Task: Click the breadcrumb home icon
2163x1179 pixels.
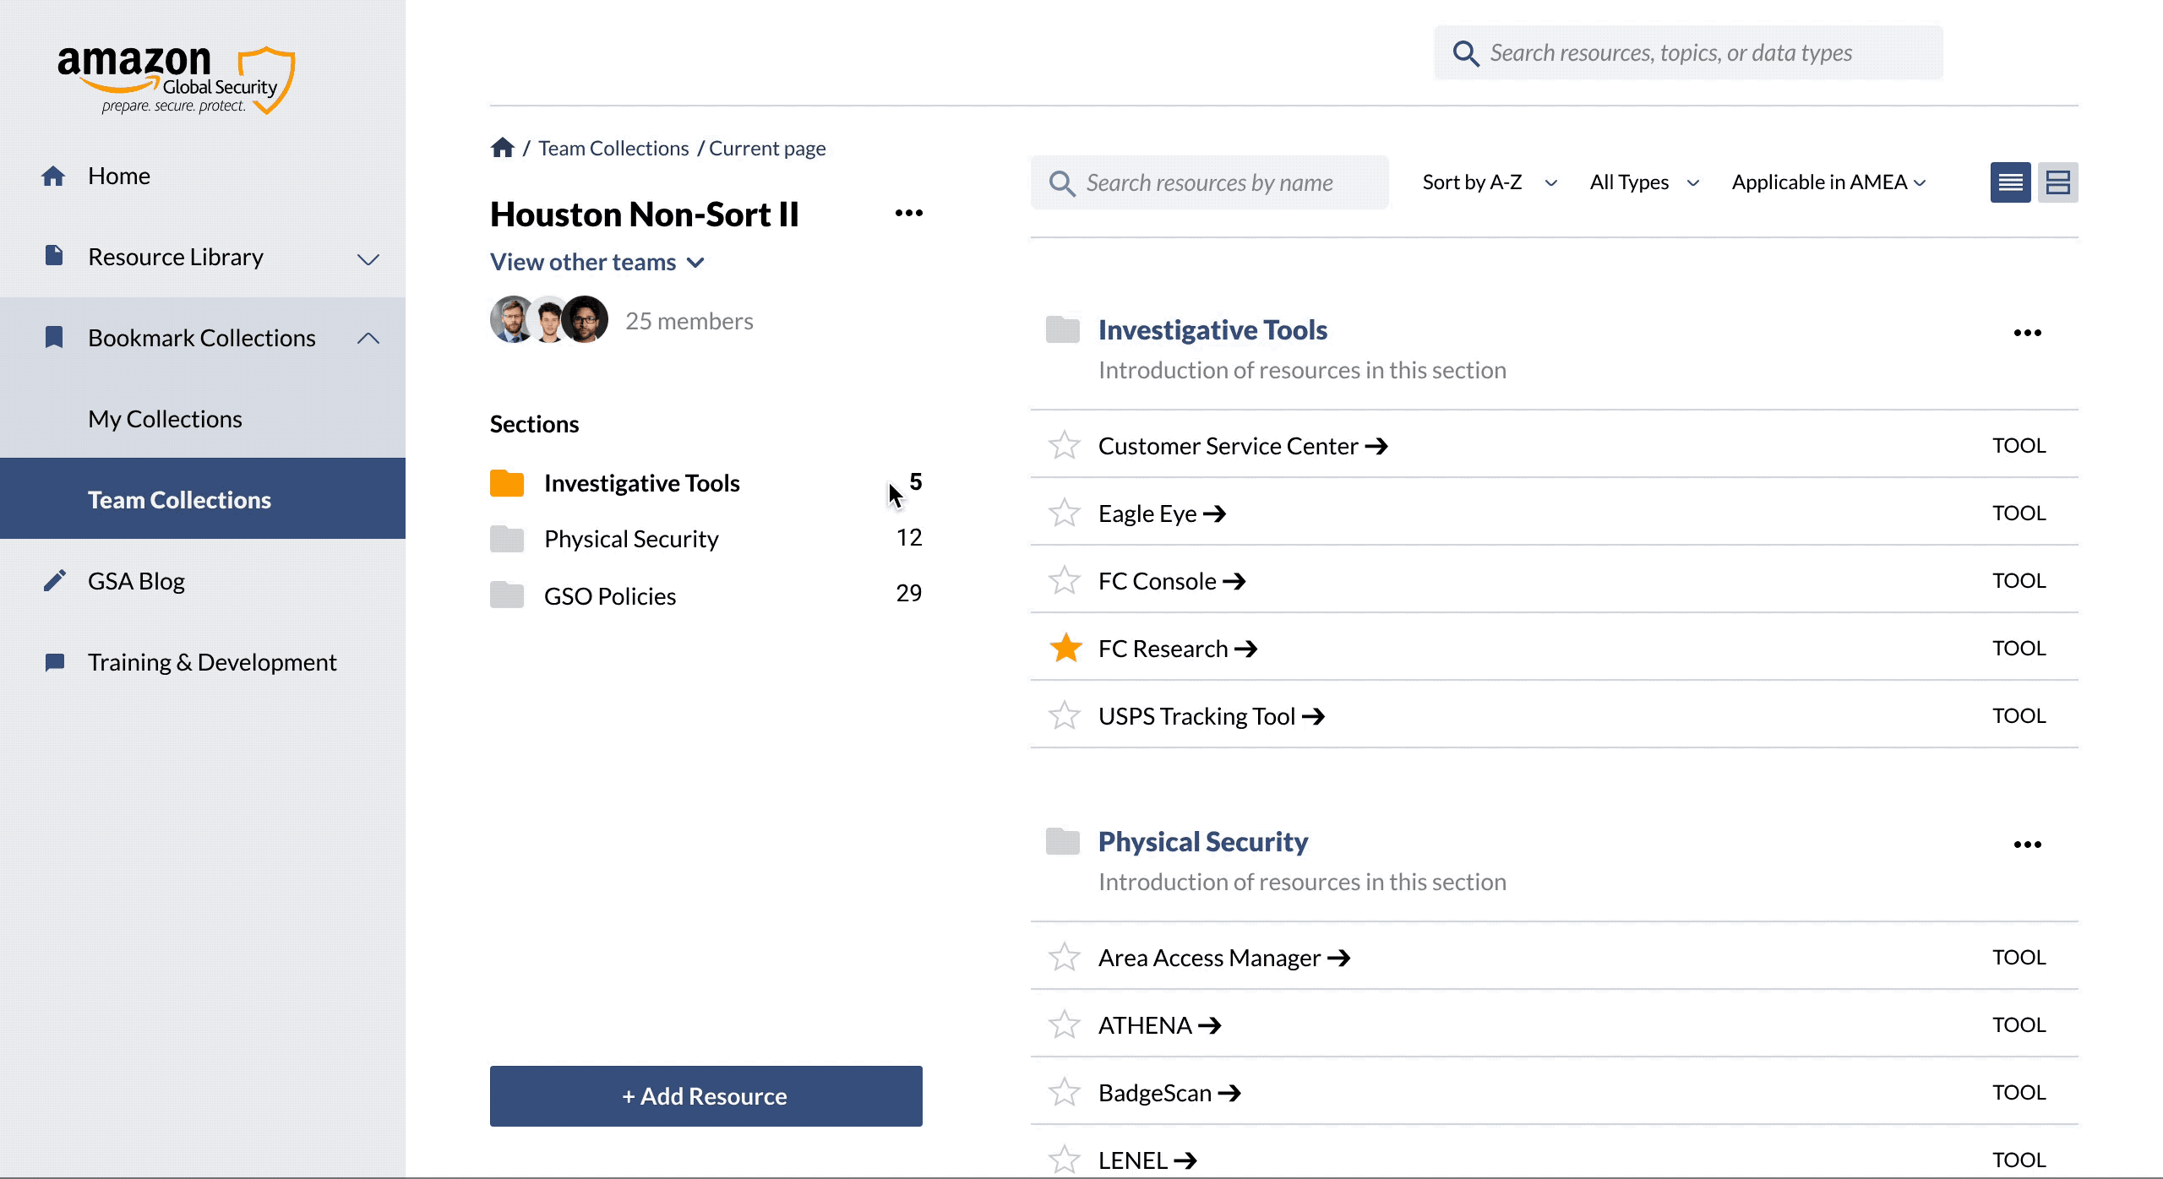Action: 503,148
